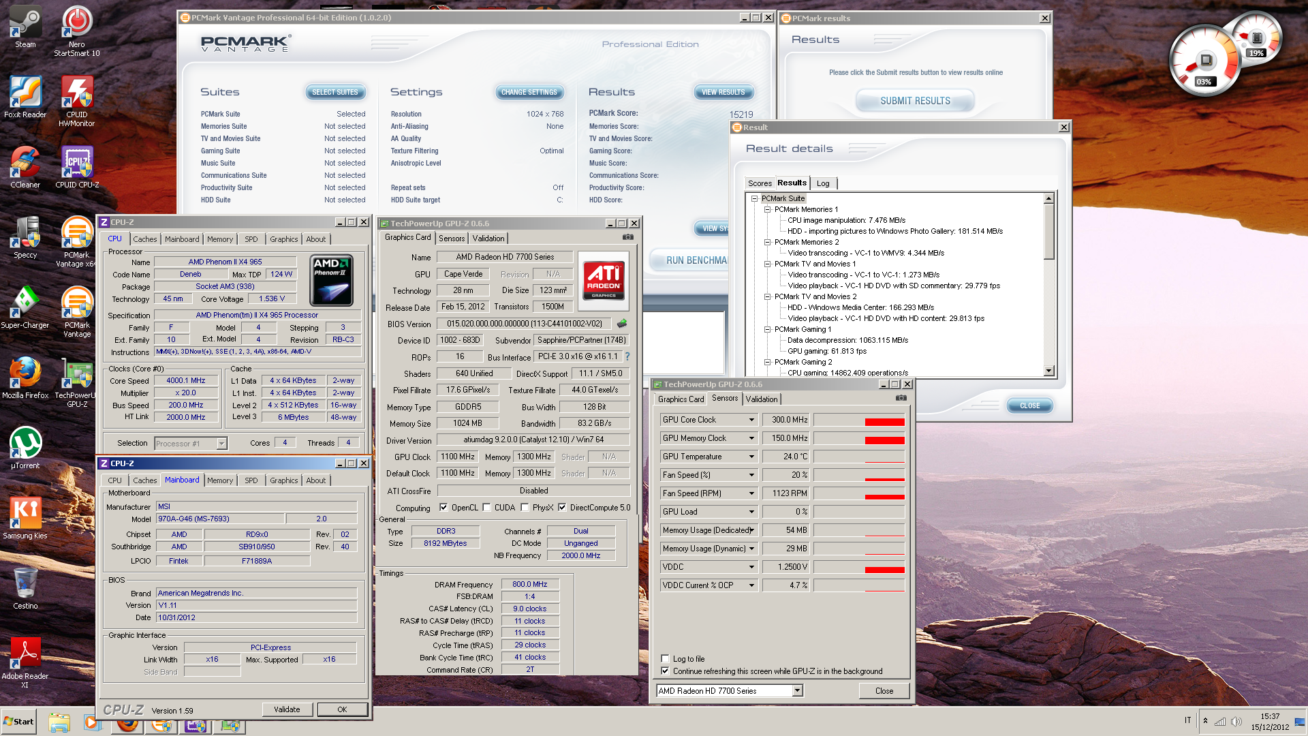Collapse the PCMark Memories 1 tree node
The image size is (1308, 736).
767,209
